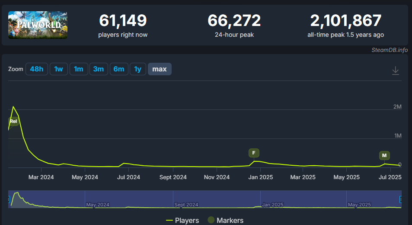Screen dimensions: 412x225
Task: Click Sept 2024 in the navigator
Action: click(186, 205)
